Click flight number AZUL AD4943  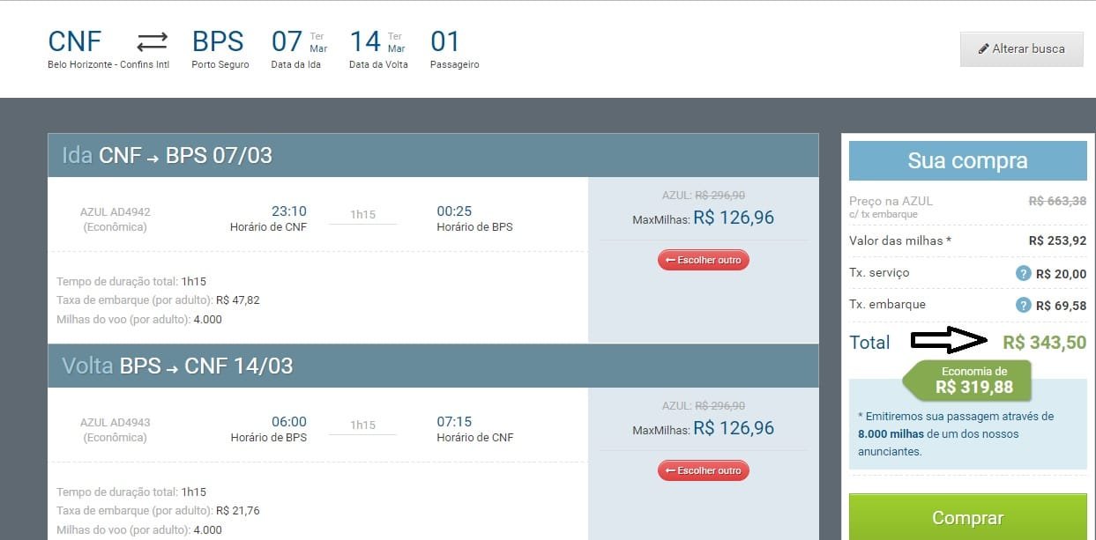115,422
